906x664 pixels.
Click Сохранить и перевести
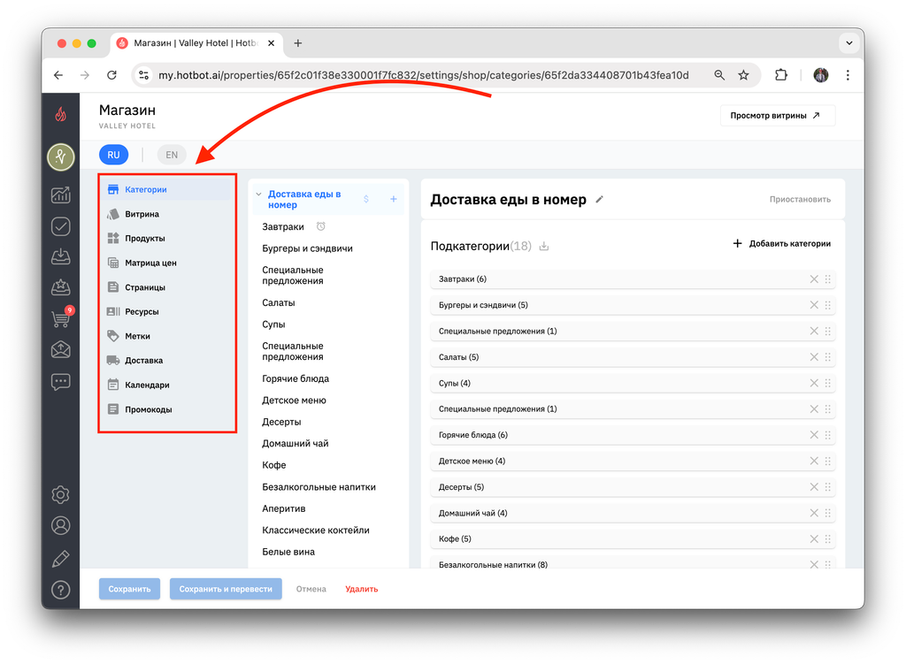tap(226, 589)
